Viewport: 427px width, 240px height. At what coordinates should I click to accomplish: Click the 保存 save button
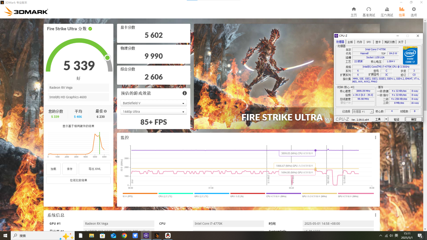(70, 169)
